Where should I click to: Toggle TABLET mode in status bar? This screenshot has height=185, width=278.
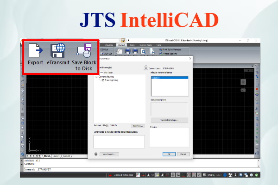[218, 175]
